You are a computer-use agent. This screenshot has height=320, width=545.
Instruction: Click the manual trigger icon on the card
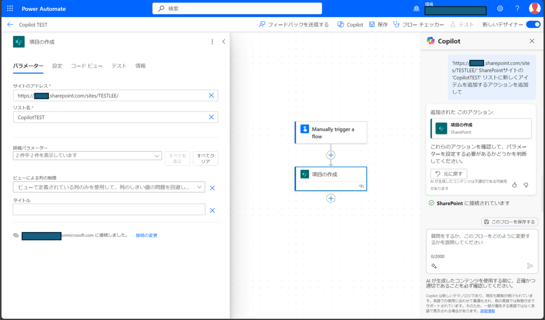[304, 129]
